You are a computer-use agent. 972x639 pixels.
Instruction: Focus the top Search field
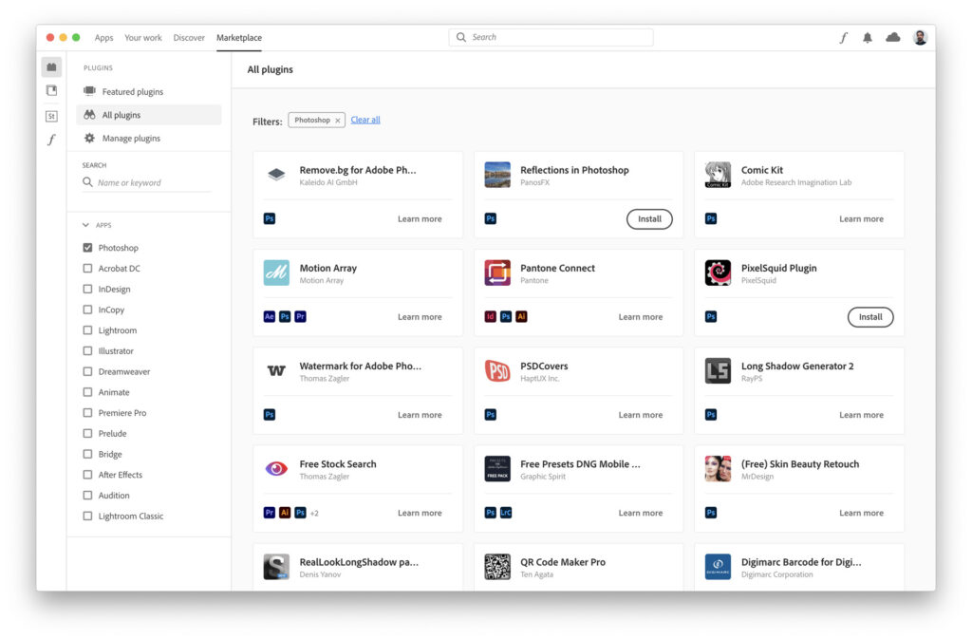551,37
